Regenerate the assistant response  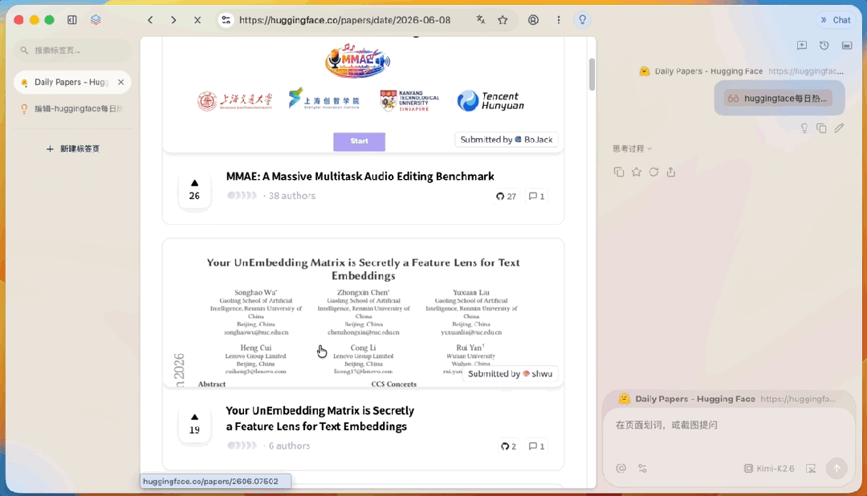(x=653, y=172)
